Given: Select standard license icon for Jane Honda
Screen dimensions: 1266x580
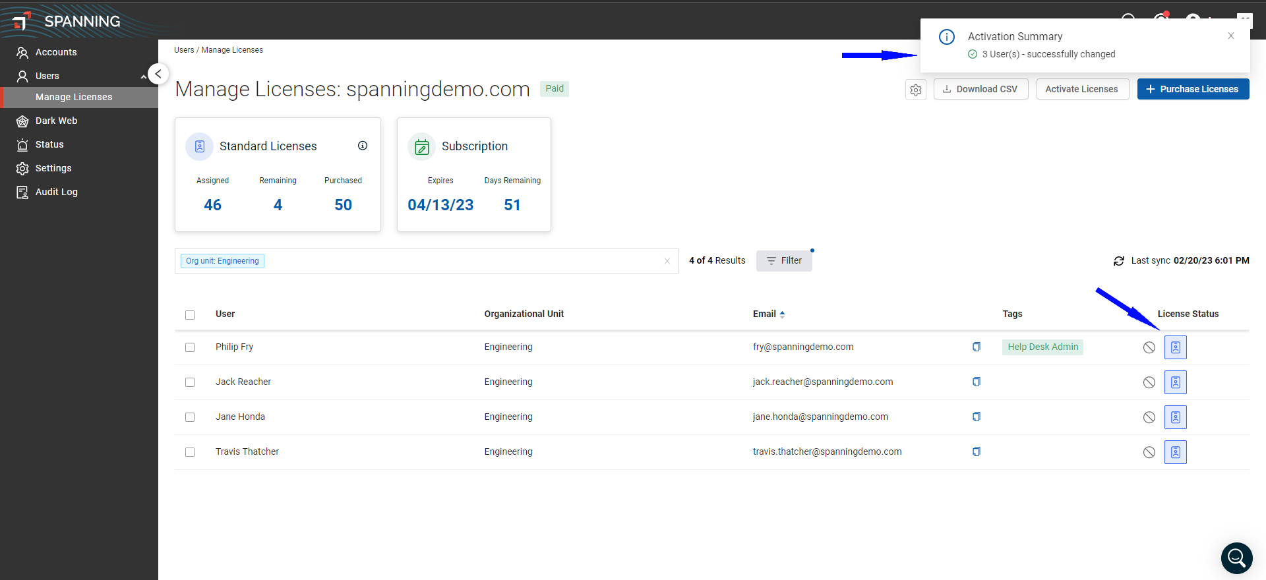Looking at the screenshot, I should point(1176,417).
